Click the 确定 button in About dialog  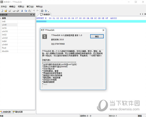click(97, 36)
